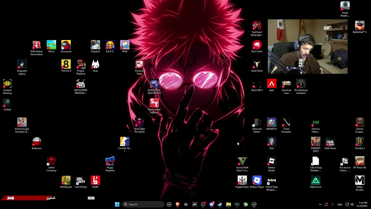Open the Roblox Player shortcut
This screenshot has height=209, width=371.
click(257, 182)
